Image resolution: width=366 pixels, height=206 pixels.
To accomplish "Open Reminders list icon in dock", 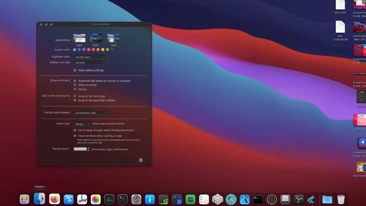I will [x=204, y=199].
